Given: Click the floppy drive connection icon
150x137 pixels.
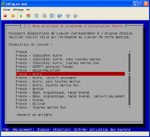Looking at the screenshot, I should coord(60,16).
